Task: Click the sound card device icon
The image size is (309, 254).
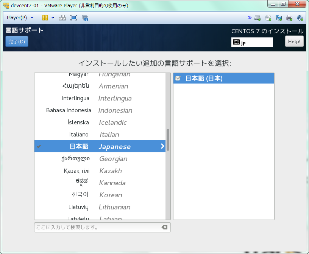Action: pos(300,18)
